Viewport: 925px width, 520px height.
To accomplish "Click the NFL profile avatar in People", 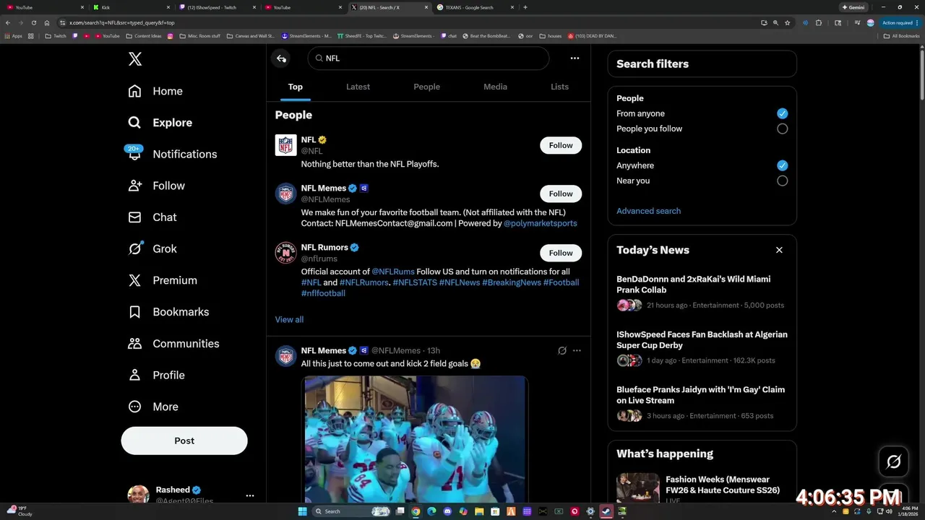I will tap(286, 145).
